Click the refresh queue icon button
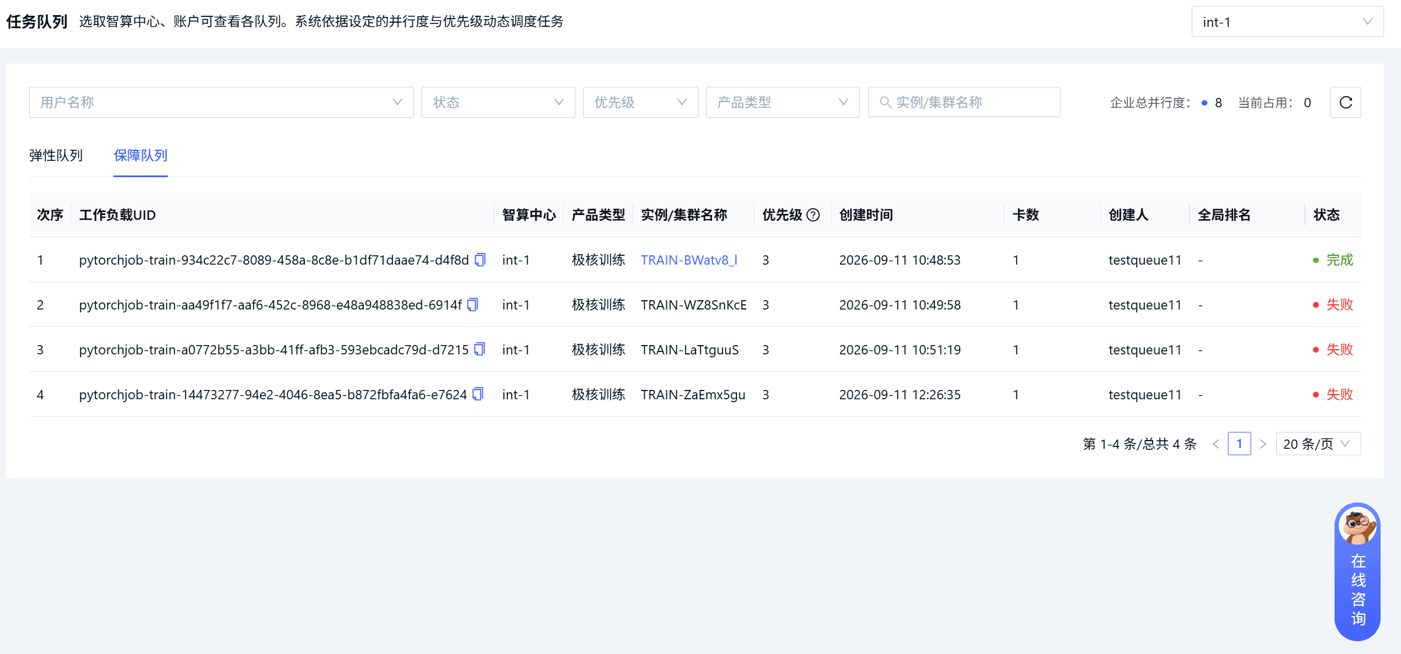This screenshot has width=1401, height=654. 1346,103
